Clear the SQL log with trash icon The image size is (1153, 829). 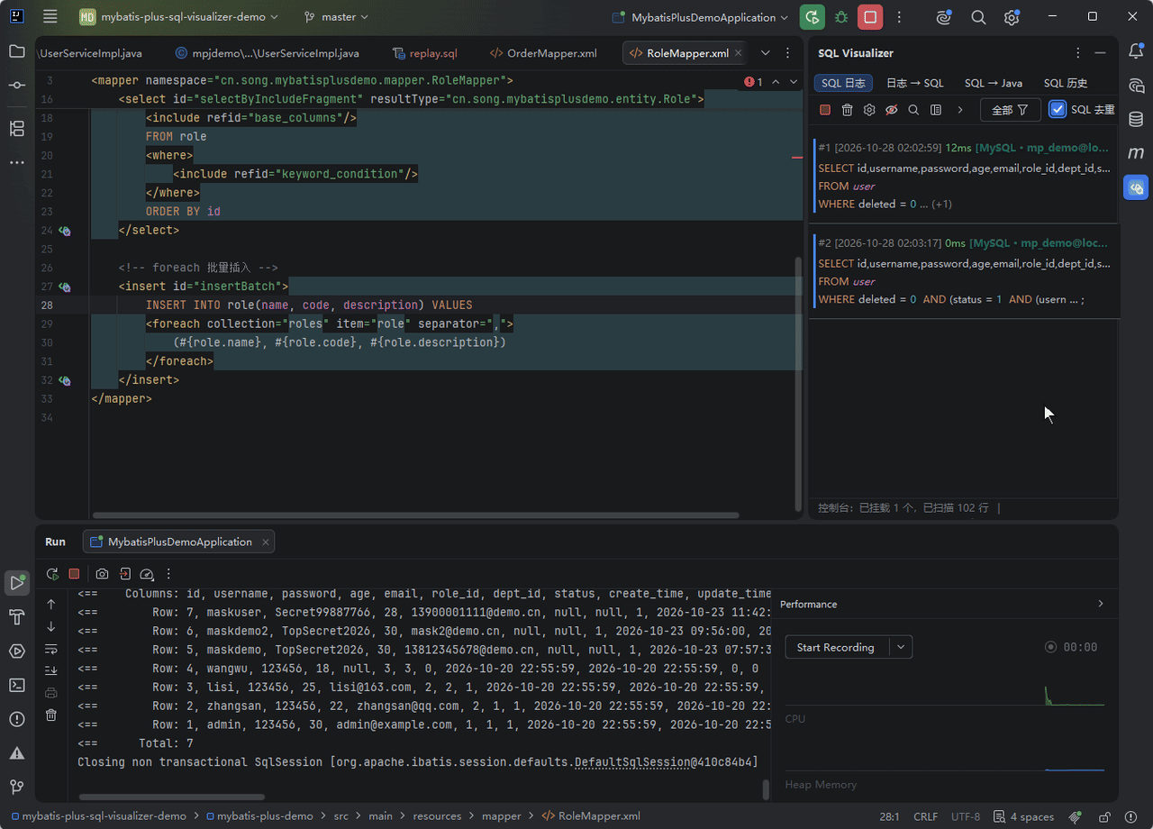click(x=847, y=110)
